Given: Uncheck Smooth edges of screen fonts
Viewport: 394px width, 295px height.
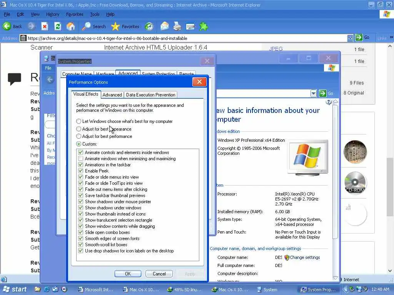Looking at the screenshot, I should pos(81,239).
